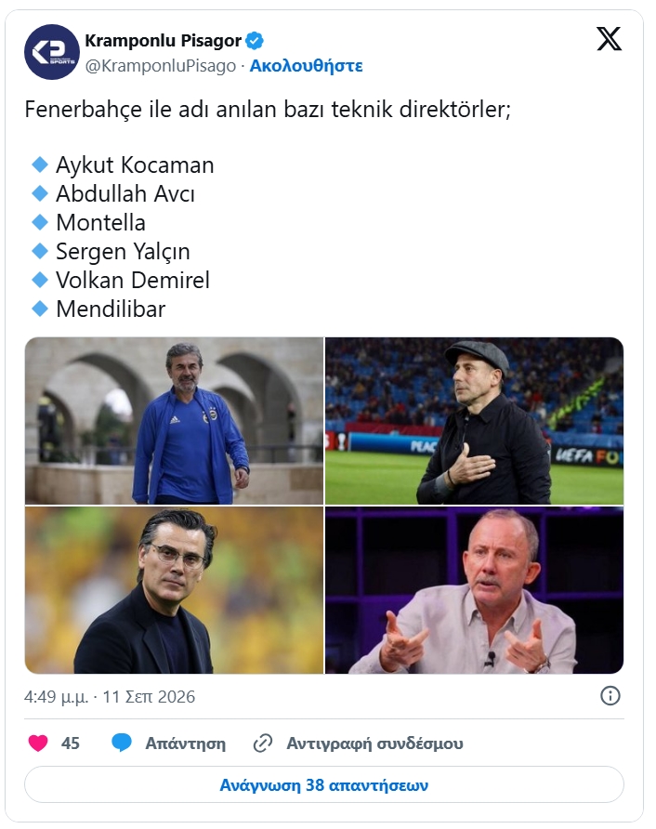Image resolution: width=656 pixels, height=829 pixels.
Task: Click Αντιγραφή συνδέσμου button
Action: click(x=374, y=743)
